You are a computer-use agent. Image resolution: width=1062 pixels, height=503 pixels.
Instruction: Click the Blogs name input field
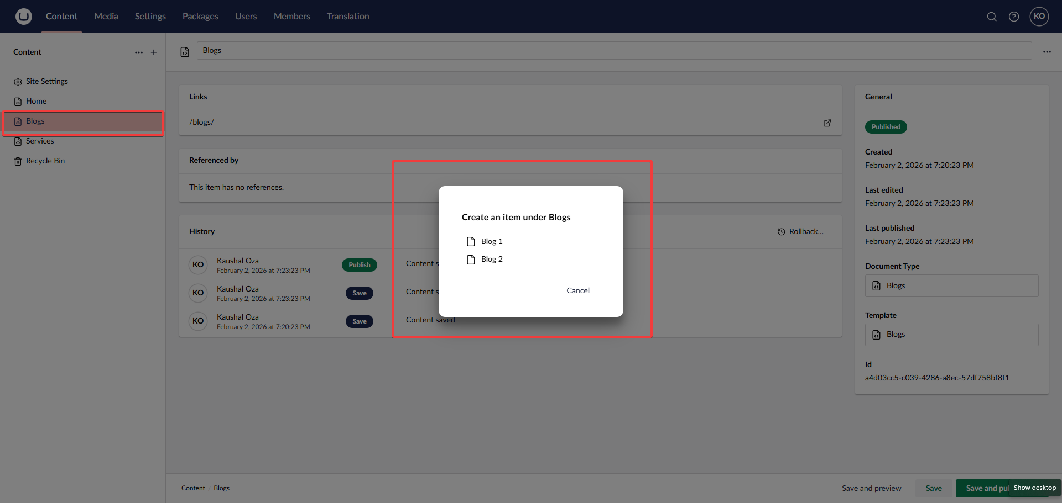click(614, 51)
